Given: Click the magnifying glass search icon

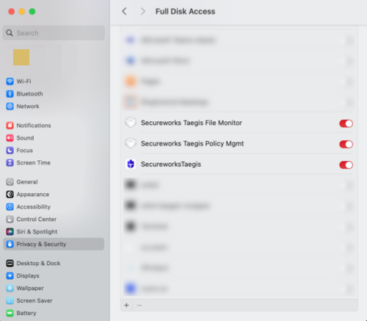Looking at the screenshot, I should [x=10, y=33].
